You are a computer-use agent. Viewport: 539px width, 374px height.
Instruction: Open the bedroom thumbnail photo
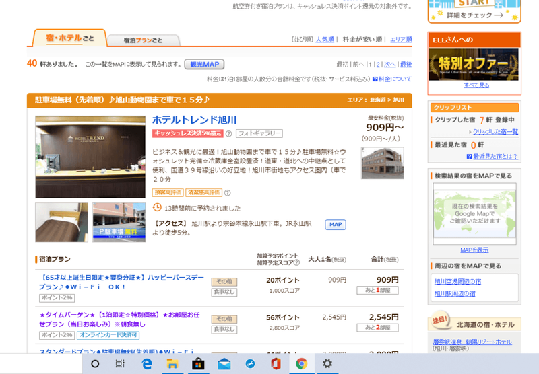[x=61, y=223]
